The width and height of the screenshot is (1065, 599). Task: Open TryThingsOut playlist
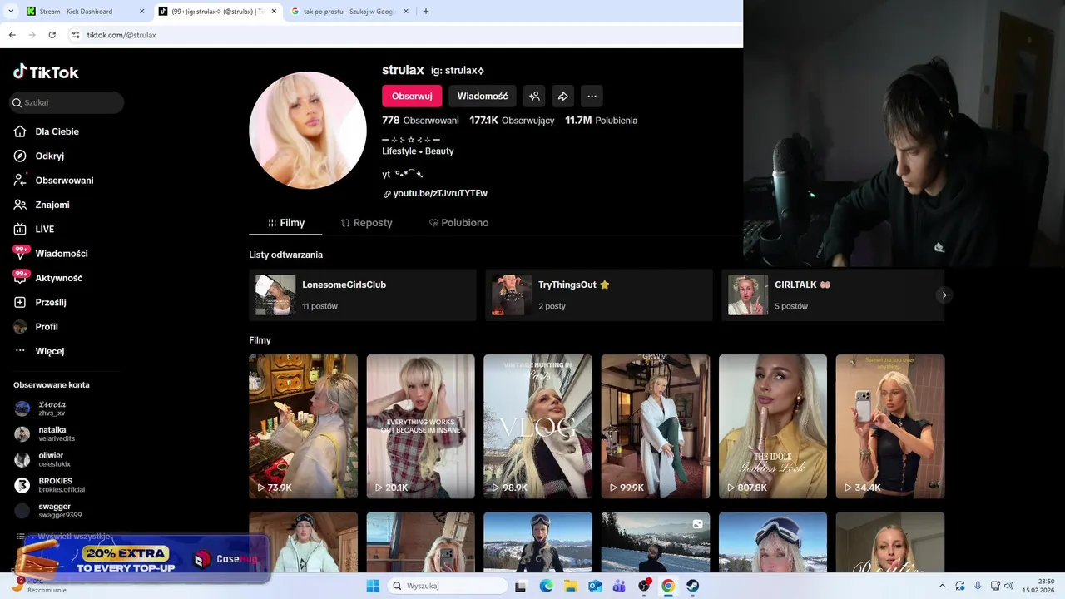tap(599, 295)
